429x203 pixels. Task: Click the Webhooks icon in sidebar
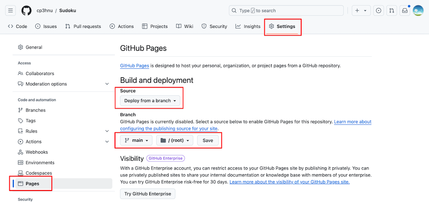(x=21, y=152)
